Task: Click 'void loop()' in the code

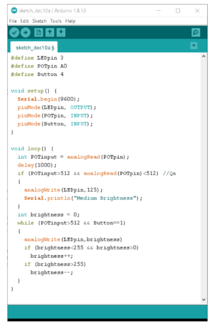Action: coord(28,148)
